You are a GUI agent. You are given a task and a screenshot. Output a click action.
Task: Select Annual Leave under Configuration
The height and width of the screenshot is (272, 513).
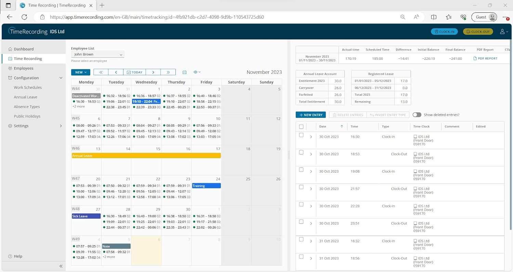(x=25, y=97)
